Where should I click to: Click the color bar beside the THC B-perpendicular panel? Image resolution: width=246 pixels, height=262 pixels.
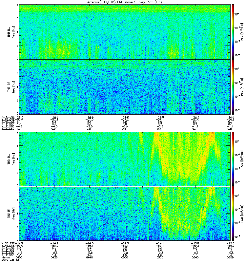point(233,159)
